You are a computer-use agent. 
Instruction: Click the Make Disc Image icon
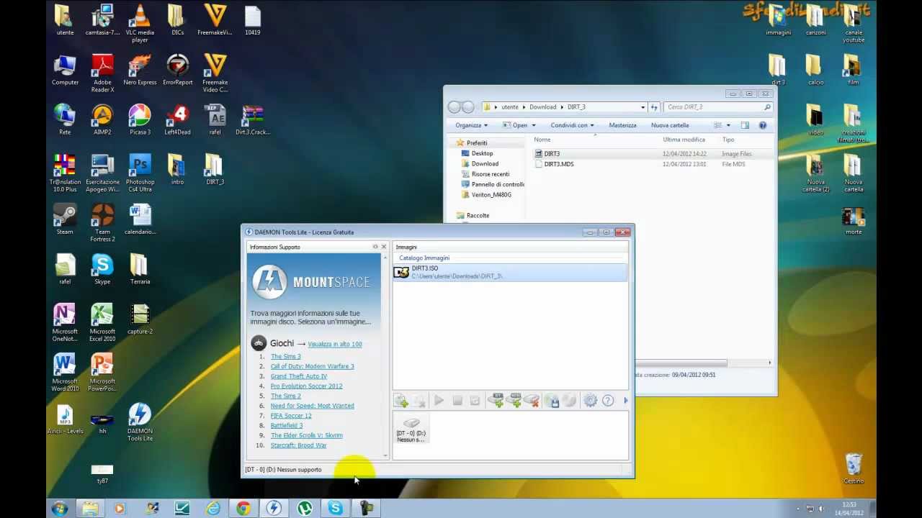(x=552, y=401)
